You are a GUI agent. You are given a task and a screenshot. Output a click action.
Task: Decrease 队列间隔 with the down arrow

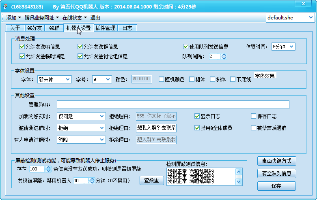tap(224, 58)
